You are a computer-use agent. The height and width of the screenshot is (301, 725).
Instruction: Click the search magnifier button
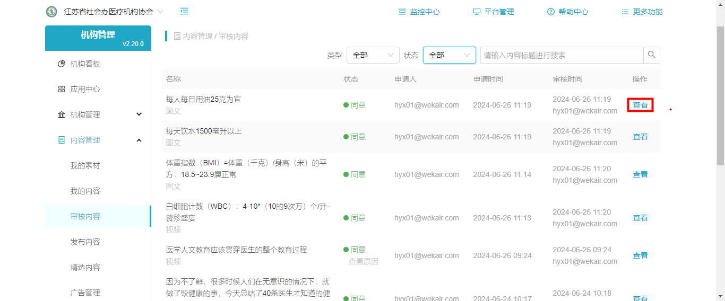652,55
